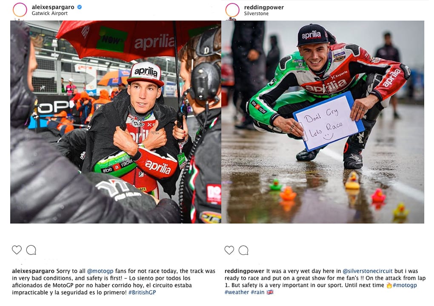This screenshot has width=434, height=306.
Task: Follow the @motogp mention link
Action: pyautogui.click(x=100, y=271)
